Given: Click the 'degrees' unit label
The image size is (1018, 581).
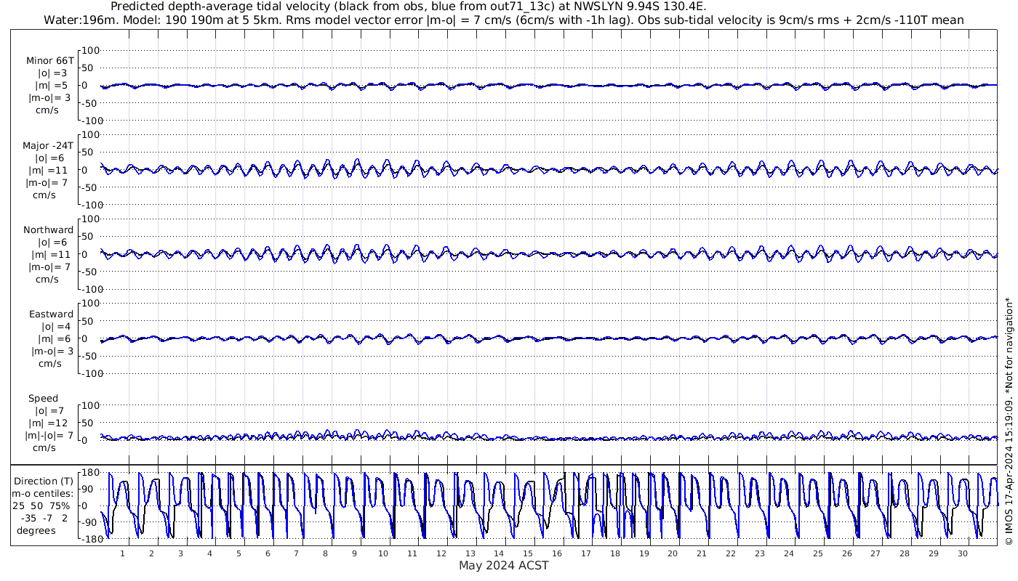Looking at the screenshot, I should click(36, 530).
